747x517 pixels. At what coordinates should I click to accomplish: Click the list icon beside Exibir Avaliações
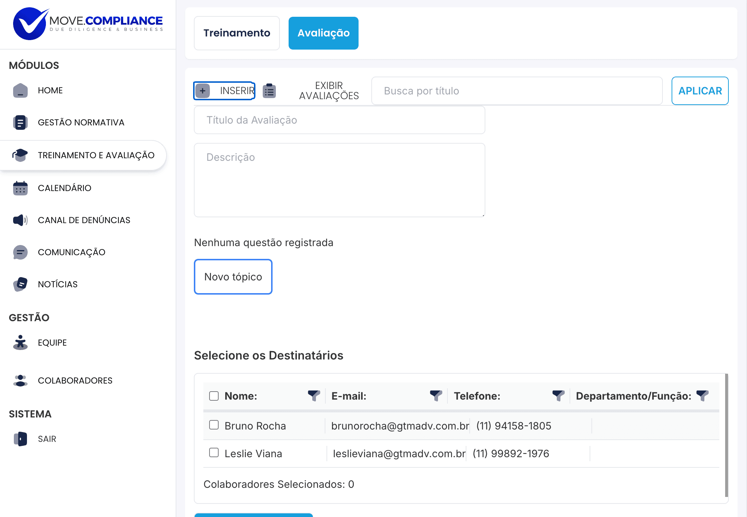point(269,91)
